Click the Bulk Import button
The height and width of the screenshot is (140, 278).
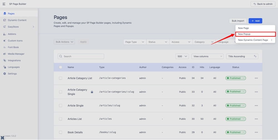[238, 21]
